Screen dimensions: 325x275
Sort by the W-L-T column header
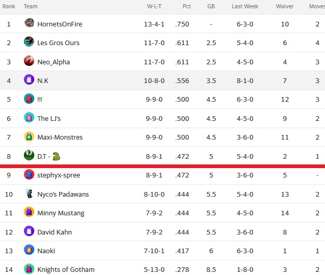click(x=154, y=6)
